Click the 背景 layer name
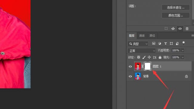194x109 pixels. coord(146,76)
